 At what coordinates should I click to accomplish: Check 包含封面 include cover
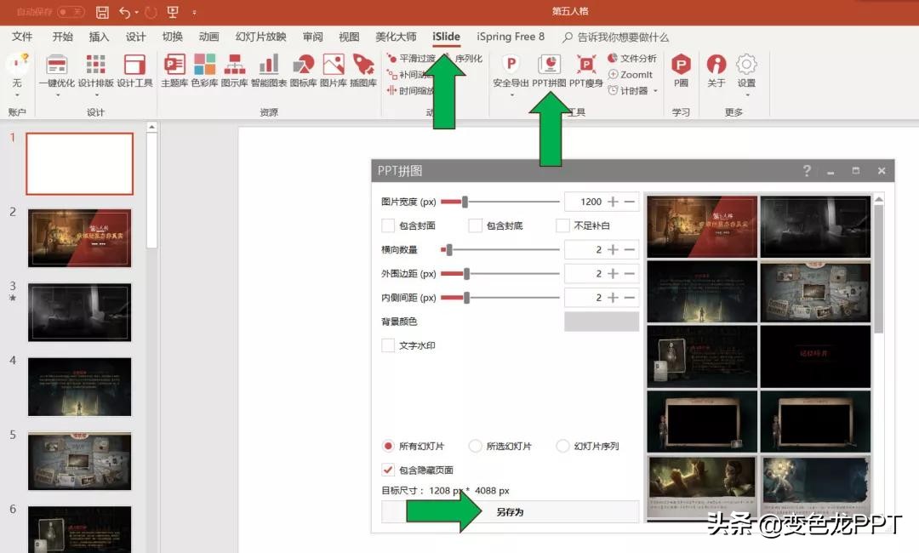point(388,225)
